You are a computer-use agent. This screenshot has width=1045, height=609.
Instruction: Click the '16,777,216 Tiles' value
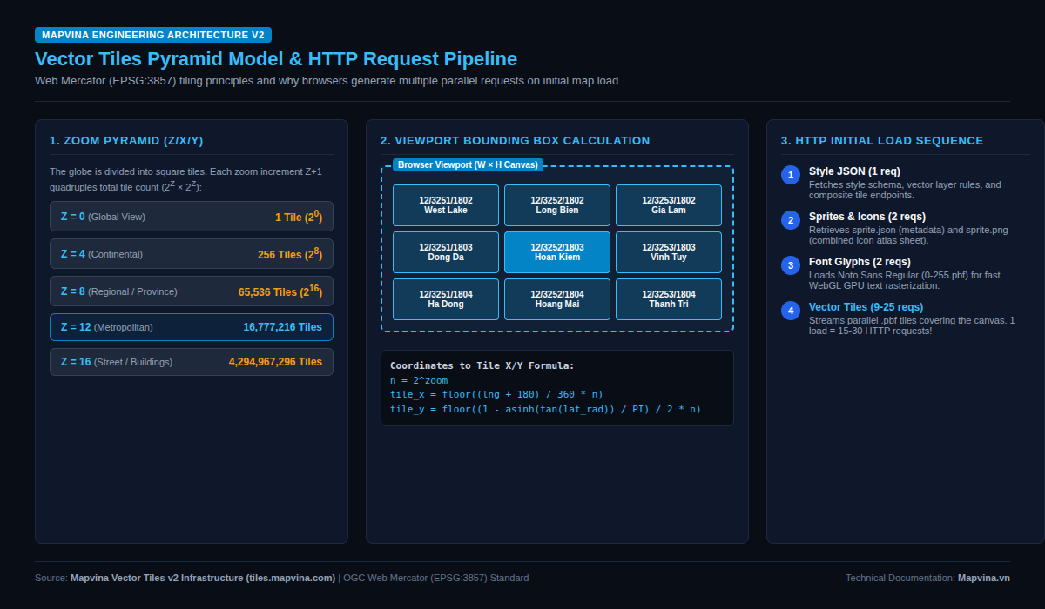(x=282, y=327)
